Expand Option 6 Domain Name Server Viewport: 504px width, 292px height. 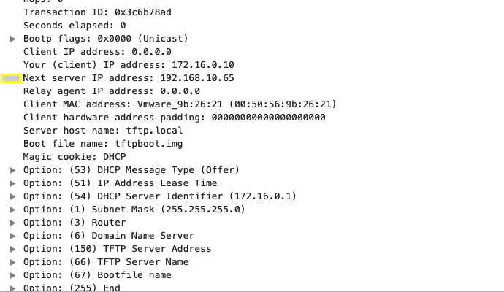tap(13, 236)
